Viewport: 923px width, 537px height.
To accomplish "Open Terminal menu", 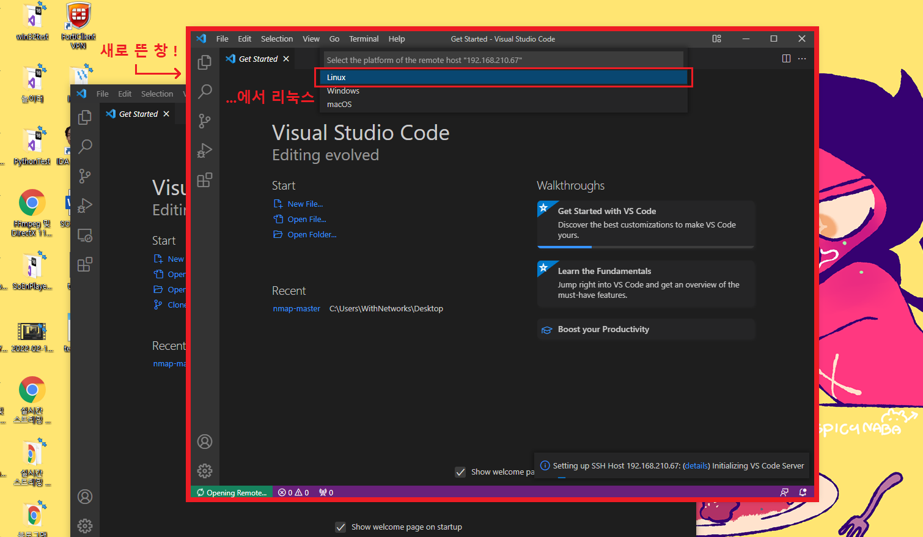I will pyautogui.click(x=364, y=39).
